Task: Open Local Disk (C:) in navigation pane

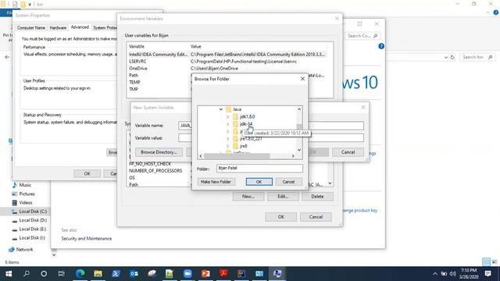Action: click(33, 212)
